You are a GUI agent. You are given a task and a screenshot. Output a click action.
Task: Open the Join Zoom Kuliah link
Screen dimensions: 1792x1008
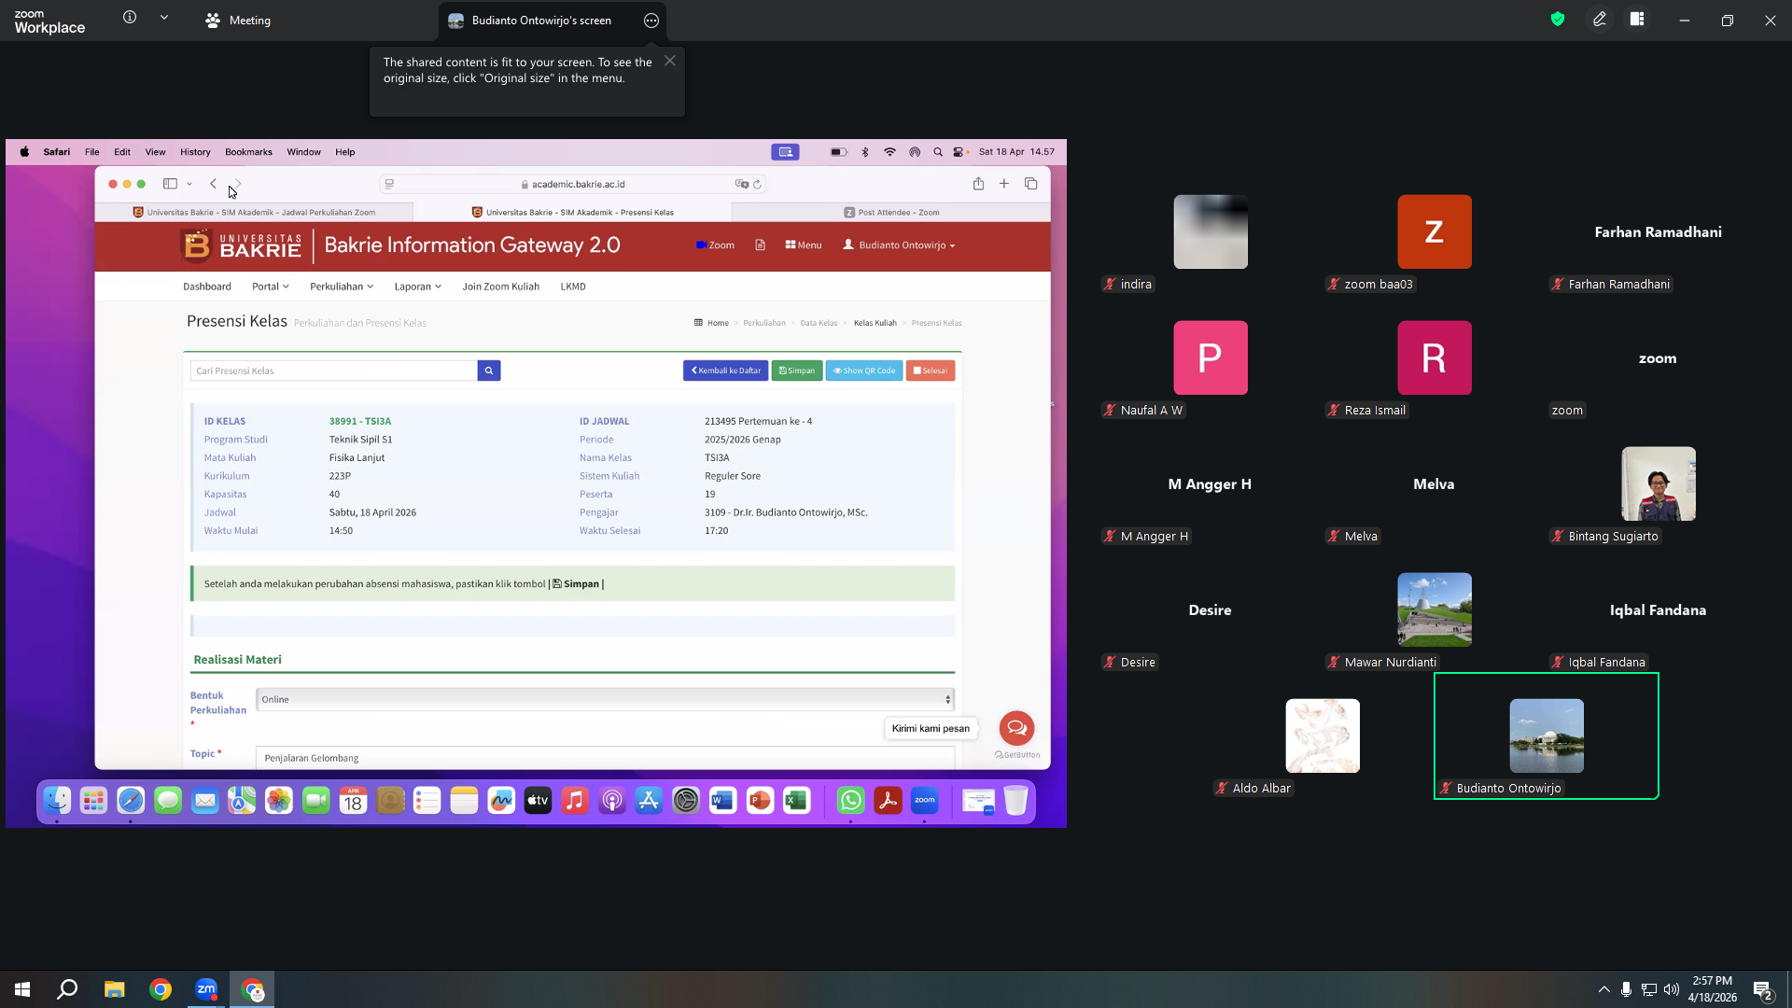pyautogui.click(x=500, y=287)
